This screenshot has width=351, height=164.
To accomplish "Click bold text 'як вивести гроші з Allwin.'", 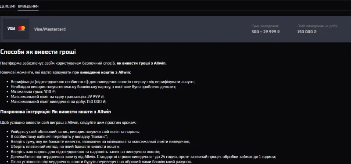I will (x=141, y=63).
